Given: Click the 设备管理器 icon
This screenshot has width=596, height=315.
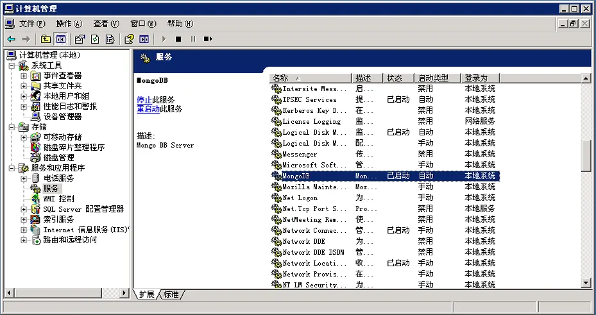Looking at the screenshot, I should [35, 117].
